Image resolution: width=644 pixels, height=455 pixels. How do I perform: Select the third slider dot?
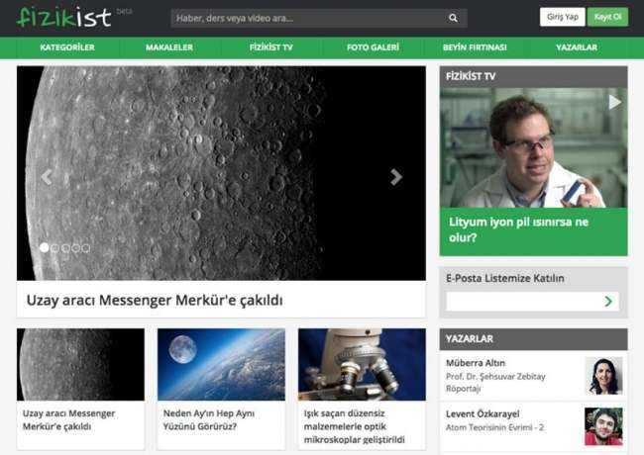pyautogui.click(x=65, y=248)
